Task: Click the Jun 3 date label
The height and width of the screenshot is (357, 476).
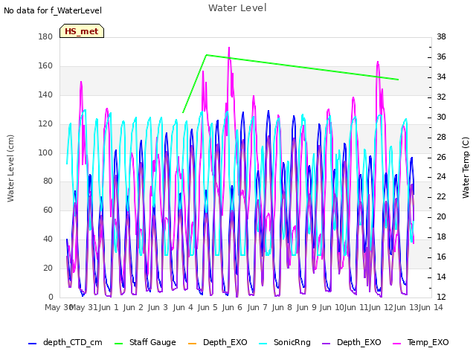Action: [158, 307]
